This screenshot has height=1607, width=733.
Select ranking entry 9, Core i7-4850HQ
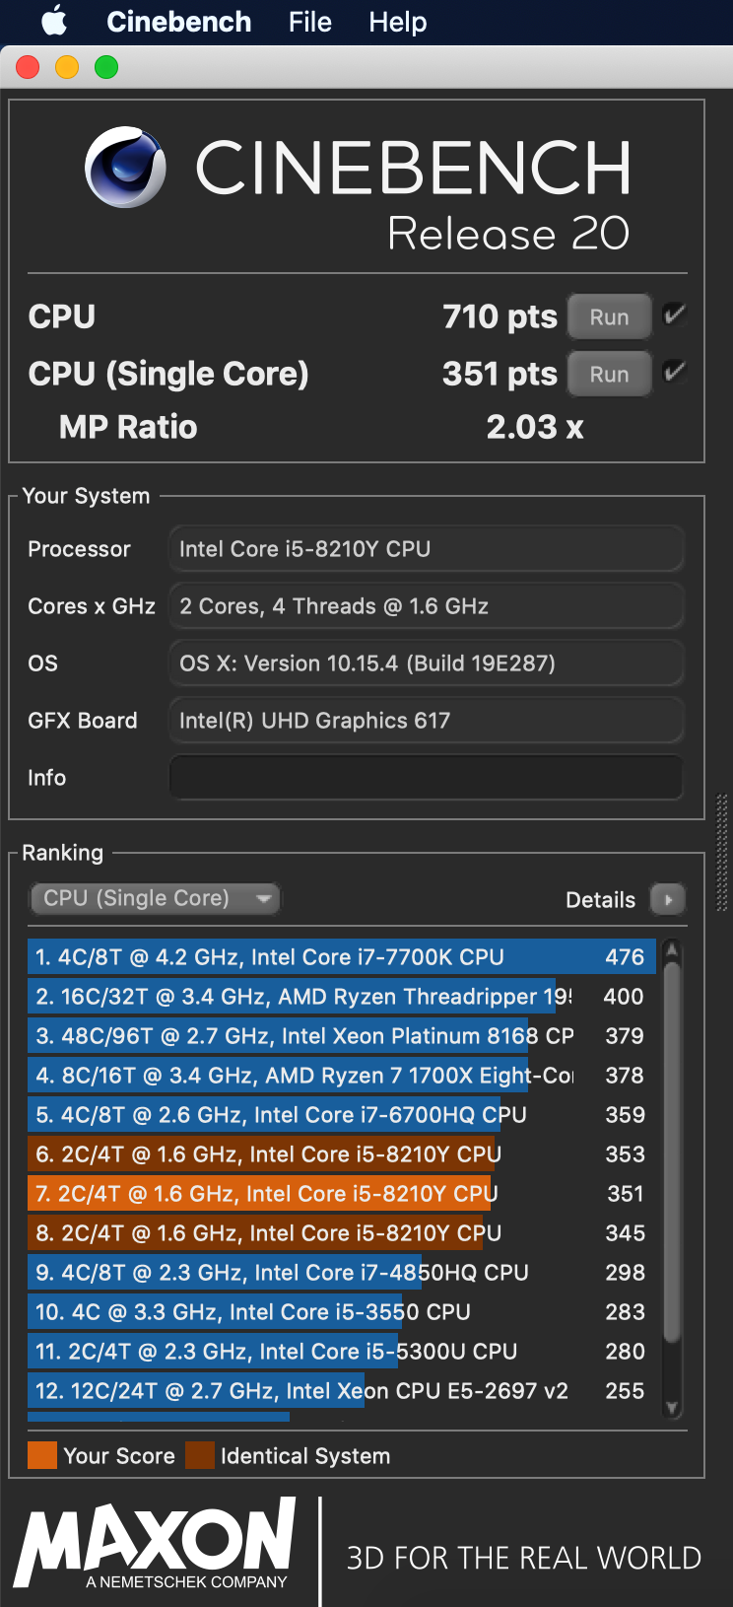[x=341, y=1272]
